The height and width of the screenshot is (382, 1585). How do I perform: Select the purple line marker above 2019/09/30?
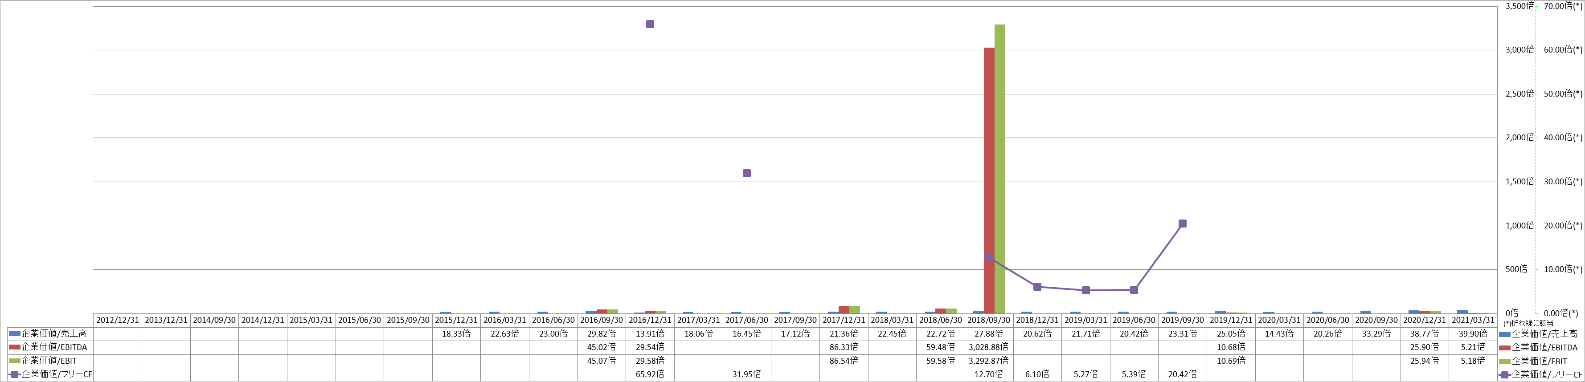pos(1182,224)
